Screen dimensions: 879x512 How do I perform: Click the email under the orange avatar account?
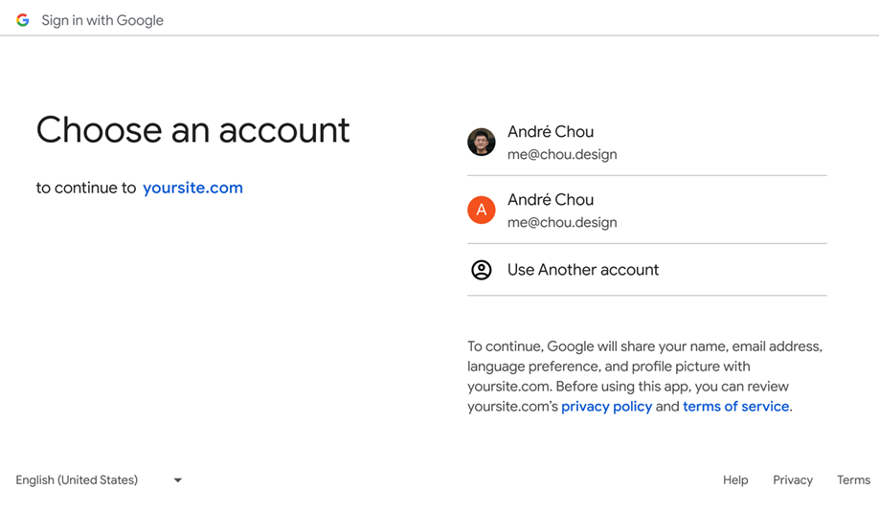coord(562,222)
